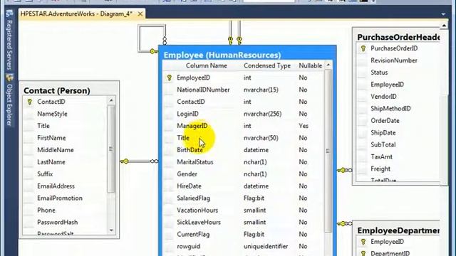Open the active documents dropdown arrow
The height and width of the screenshot is (256, 456).
(x=443, y=14)
